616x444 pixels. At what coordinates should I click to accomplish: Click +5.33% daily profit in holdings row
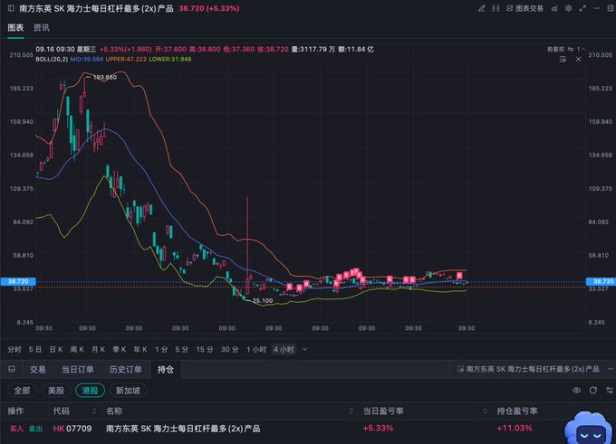click(378, 429)
